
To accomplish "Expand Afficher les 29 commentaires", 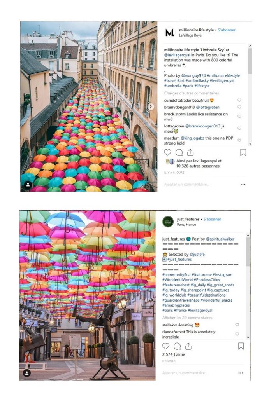I will [187, 318].
